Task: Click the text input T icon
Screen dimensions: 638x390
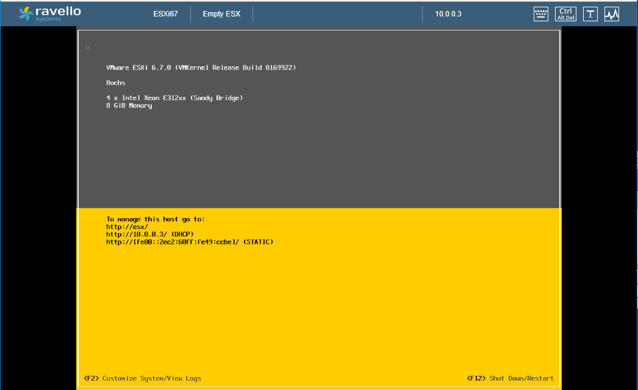Action: coord(590,14)
